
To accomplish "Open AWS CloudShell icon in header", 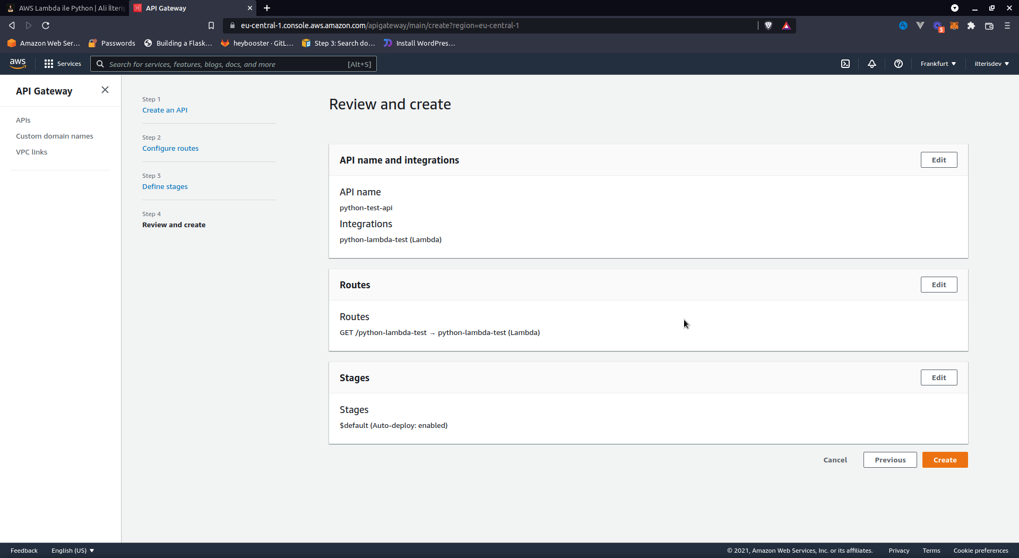I will [x=845, y=64].
